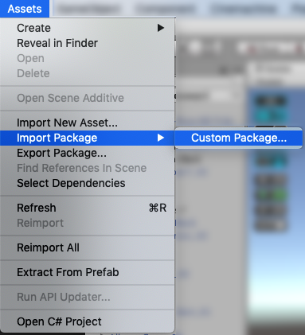
Task: Click the arrow next to Create
Action: (160, 28)
